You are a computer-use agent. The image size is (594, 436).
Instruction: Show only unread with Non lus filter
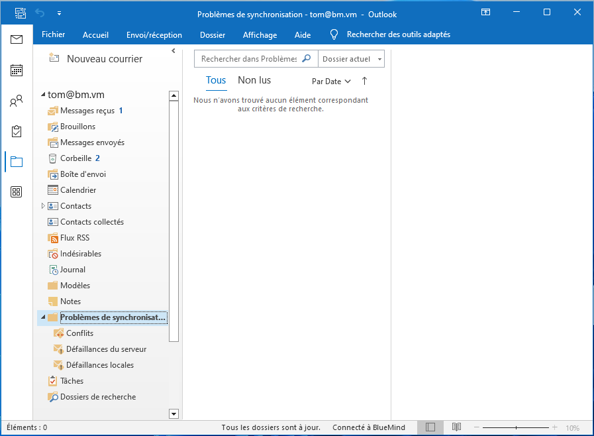[254, 80]
